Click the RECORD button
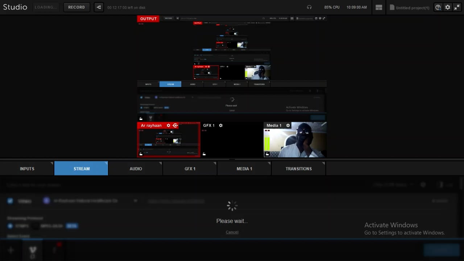The height and width of the screenshot is (261, 464). point(76,7)
